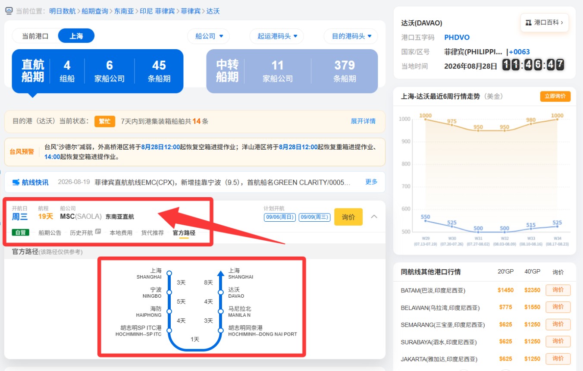Click the $1550 price for BELAWAN
Screen dimensions: 583x371
(x=532, y=308)
